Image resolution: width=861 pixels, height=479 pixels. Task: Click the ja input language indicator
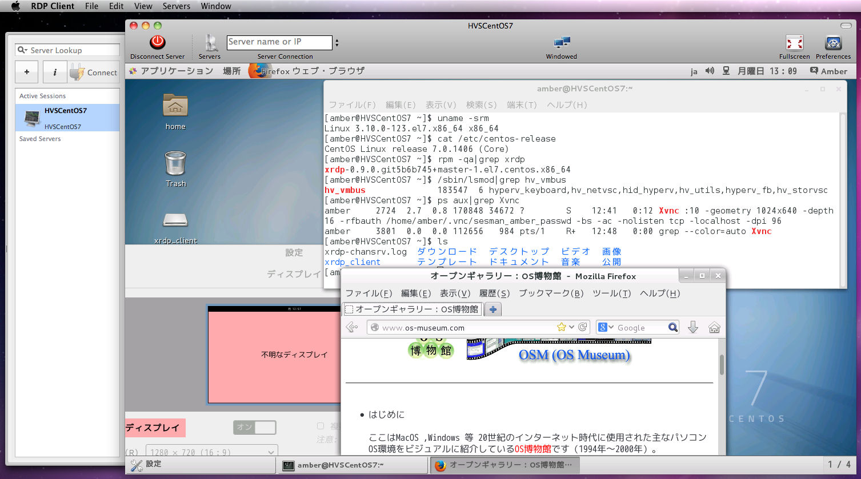694,71
